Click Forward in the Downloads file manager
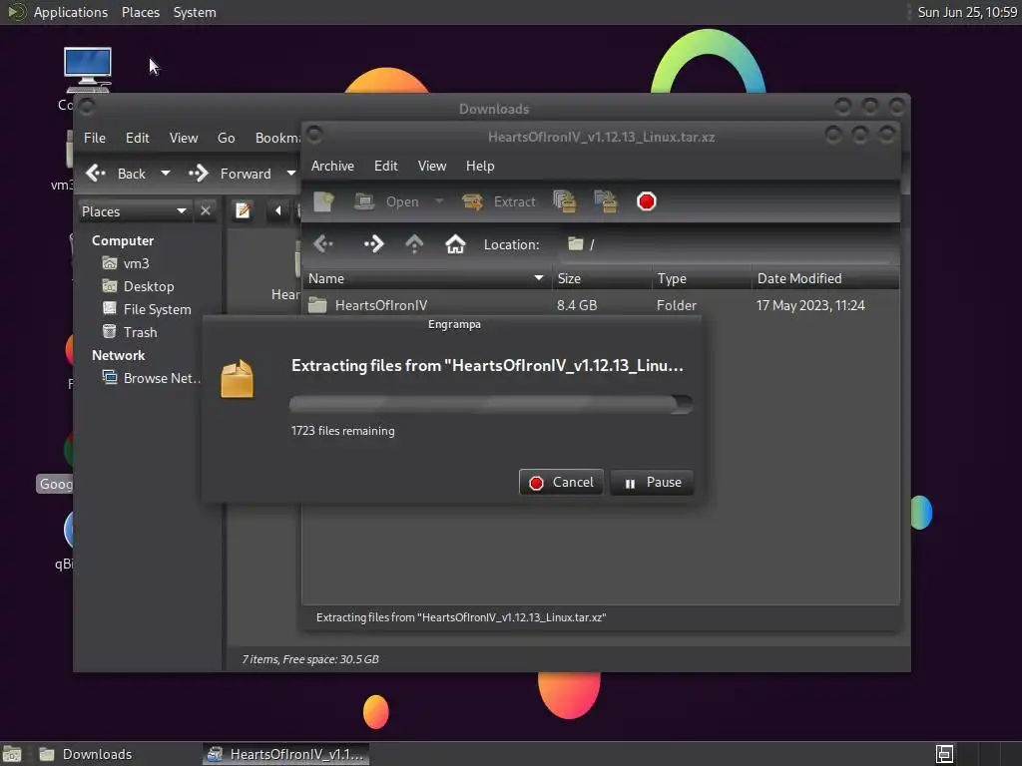The height and width of the screenshot is (766, 1022). click(231, 174)
